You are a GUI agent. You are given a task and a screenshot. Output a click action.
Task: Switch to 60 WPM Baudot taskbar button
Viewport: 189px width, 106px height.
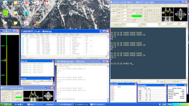66,105
